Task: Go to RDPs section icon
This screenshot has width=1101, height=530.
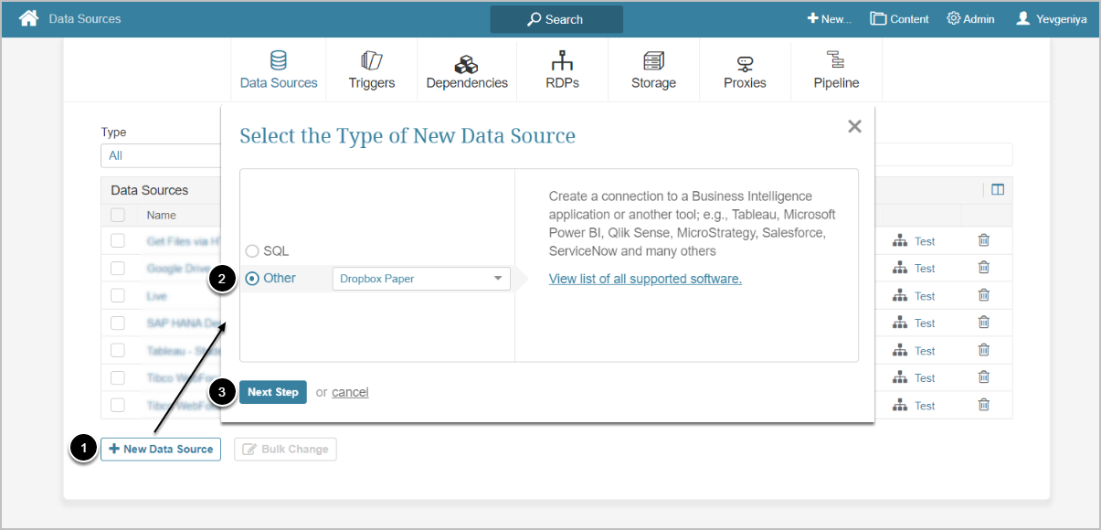Action: pyautogui.click(x=562, y=61)
